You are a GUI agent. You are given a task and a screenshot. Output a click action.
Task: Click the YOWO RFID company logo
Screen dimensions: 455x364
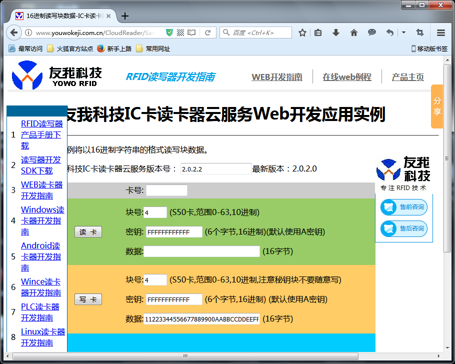point(56,75)
